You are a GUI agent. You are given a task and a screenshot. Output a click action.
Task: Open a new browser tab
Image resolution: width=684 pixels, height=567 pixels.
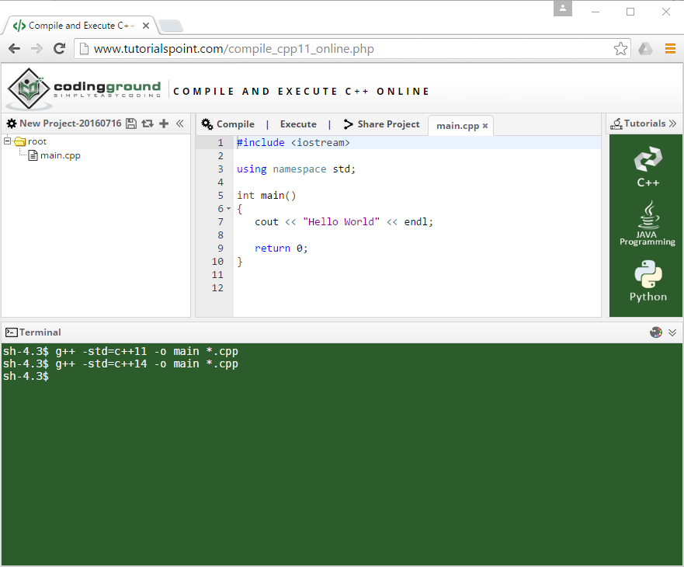pyautogui.click(x=171, y=26)
